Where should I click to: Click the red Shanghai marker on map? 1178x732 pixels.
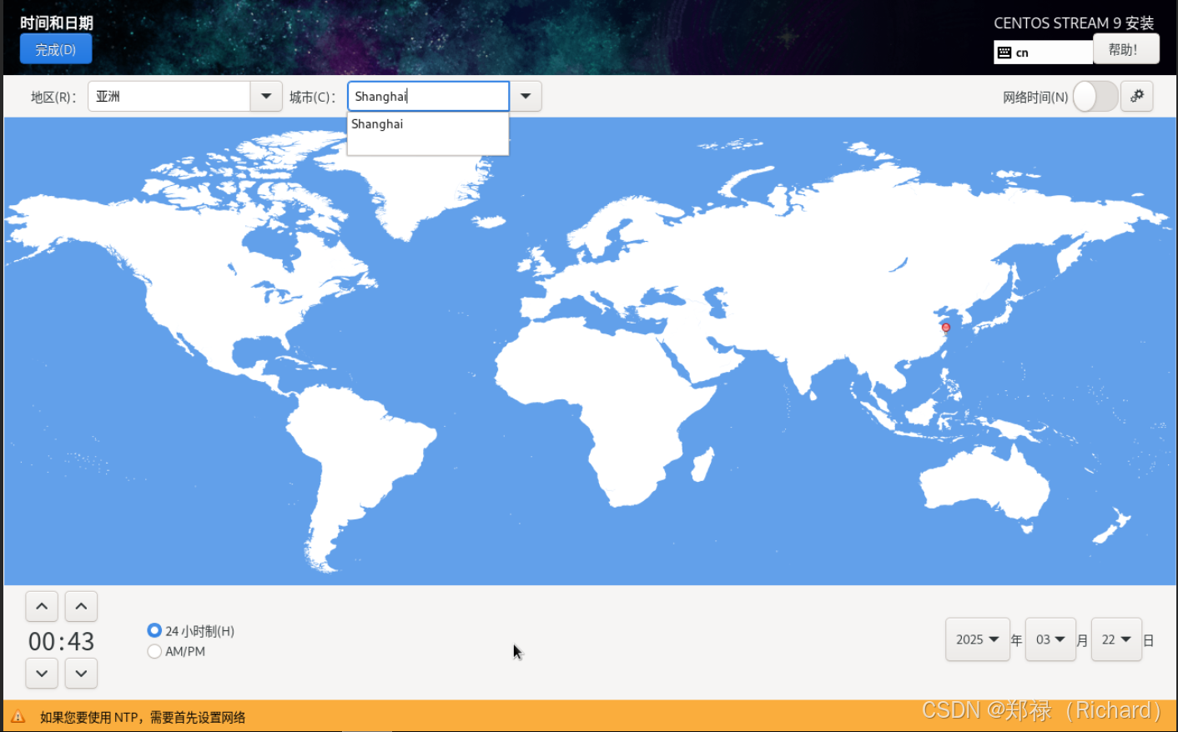coord(945,328)
